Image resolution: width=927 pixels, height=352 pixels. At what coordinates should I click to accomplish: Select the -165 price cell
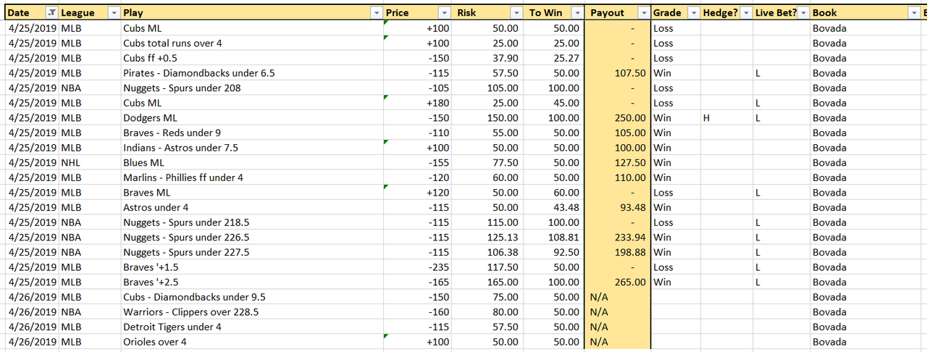(x=417, y=282)
